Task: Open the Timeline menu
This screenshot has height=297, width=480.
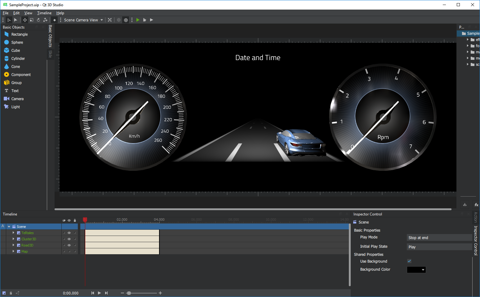Action: (x=44, y=13)
